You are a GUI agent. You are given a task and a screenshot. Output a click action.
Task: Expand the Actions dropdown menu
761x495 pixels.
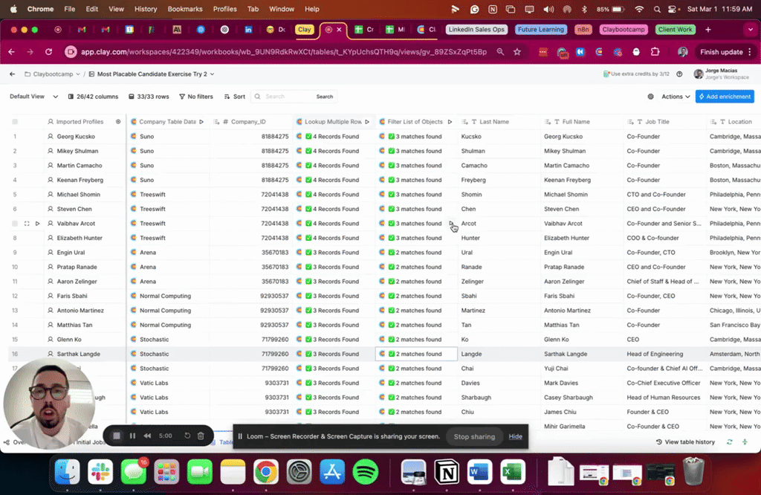coord(676,97)
